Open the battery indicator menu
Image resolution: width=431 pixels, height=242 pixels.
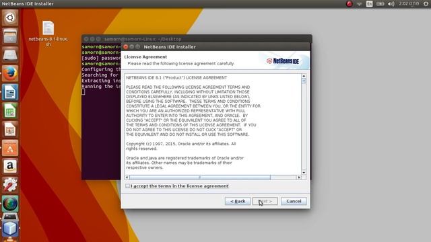point(380,4)
